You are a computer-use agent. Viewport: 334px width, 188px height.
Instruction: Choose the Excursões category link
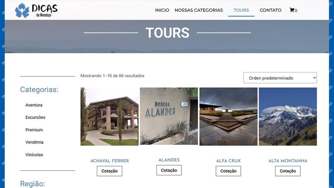click(x=35, y=117)
